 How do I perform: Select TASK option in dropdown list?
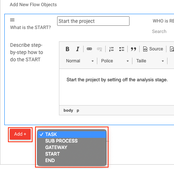(x=72, y=134)
